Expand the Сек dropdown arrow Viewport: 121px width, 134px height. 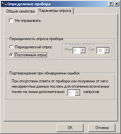click(107, 51)
